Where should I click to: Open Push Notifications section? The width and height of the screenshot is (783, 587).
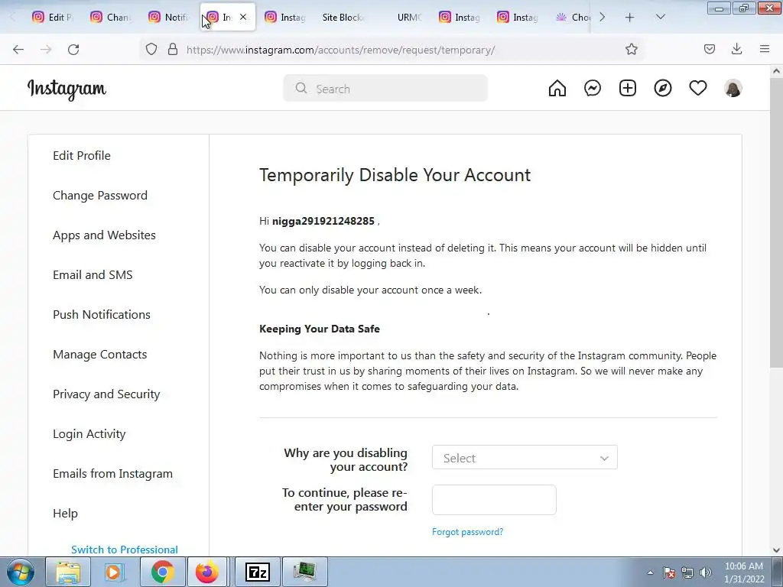[102, 314]
